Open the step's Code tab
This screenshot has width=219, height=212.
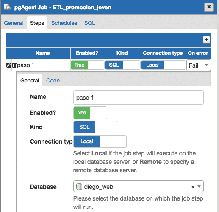pyautogui.click(x=53, y=80)
